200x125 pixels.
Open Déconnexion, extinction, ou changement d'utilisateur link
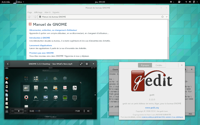pyautogui.click(x=53, y=30)
